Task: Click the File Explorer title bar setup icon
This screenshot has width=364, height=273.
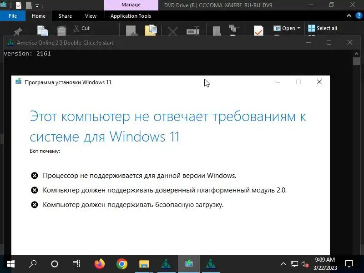Action: pyautogui.click(x=3, y=5)
